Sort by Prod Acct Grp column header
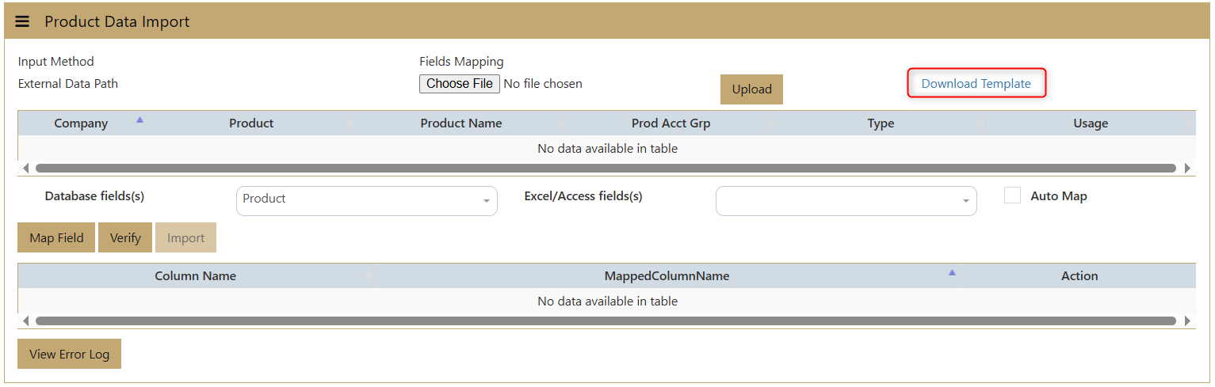Screen dimensions: 1215x387 671,123
